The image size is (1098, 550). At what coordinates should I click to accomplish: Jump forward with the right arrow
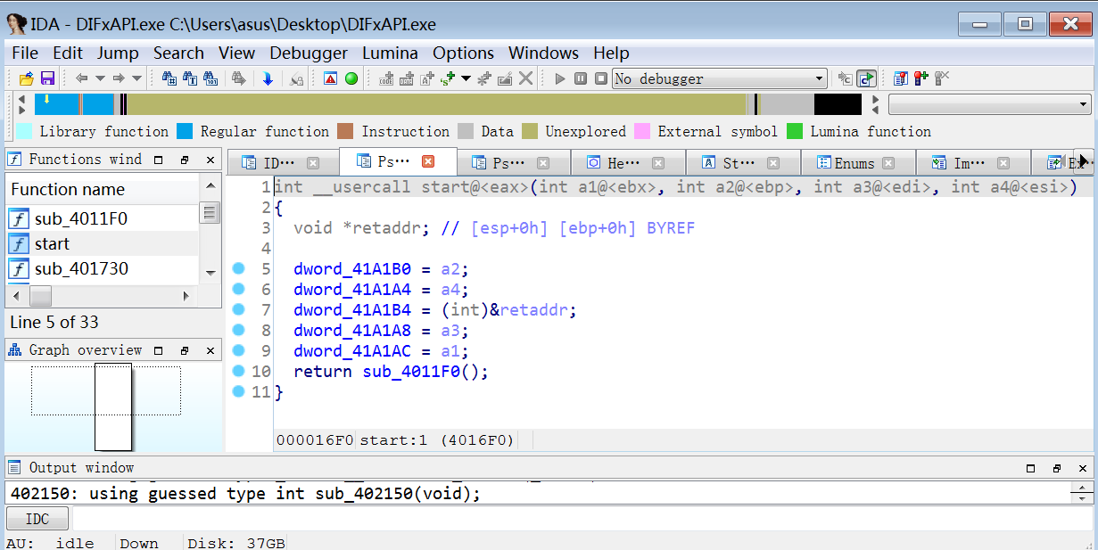click(x=118, y=78)
